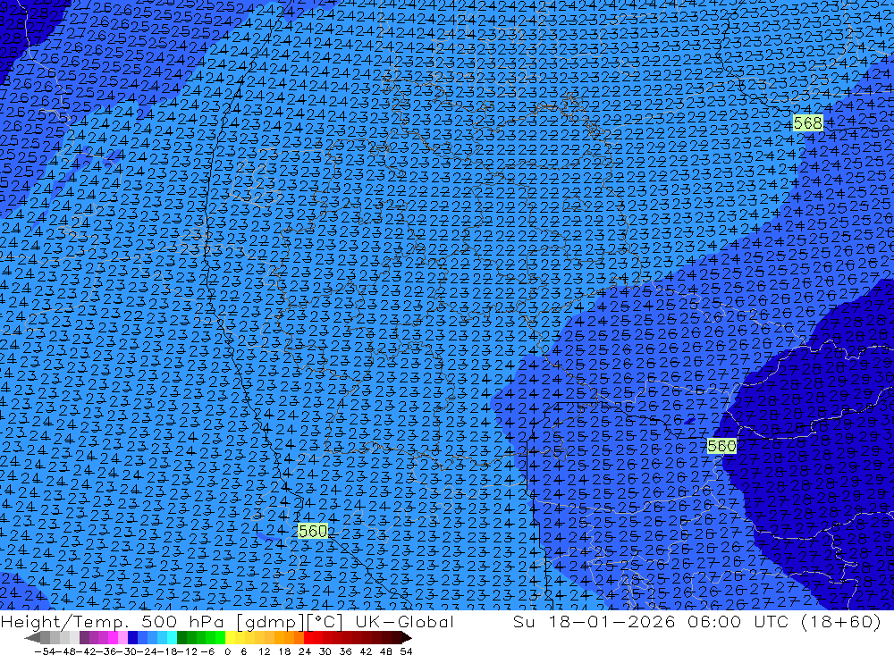The height and width of the screenshot is (655, 894).
Task: Click the 560 contour label at the bottom of the map
Action: (313, 532)
